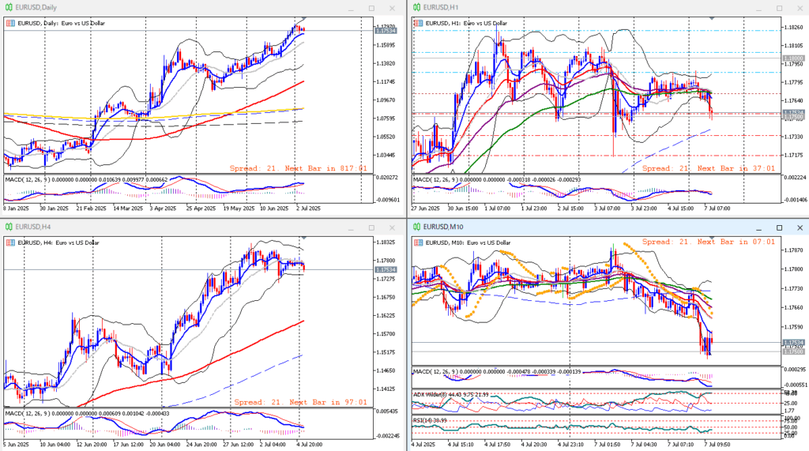809x451 pixels.
Task: Click the 1.18260 value on H1 price scale
Action: coord(793,27)
